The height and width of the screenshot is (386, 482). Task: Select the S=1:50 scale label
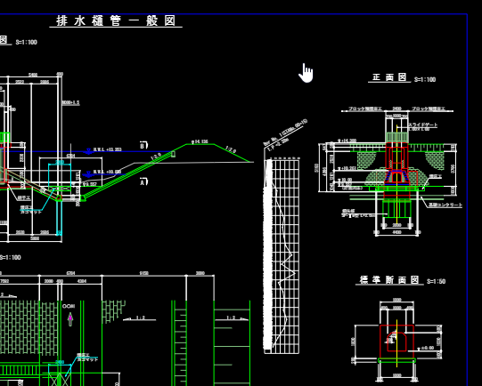[436, 281]
